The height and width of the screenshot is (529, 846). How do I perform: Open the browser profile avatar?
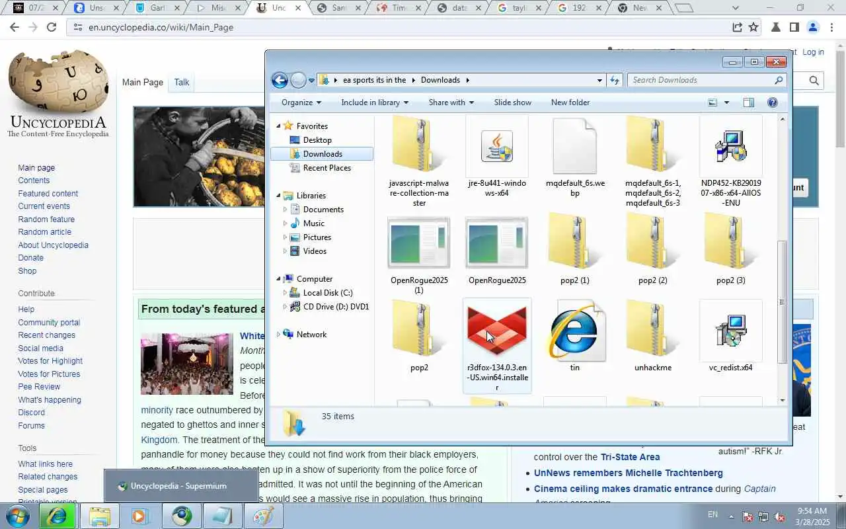pos(813,27)
